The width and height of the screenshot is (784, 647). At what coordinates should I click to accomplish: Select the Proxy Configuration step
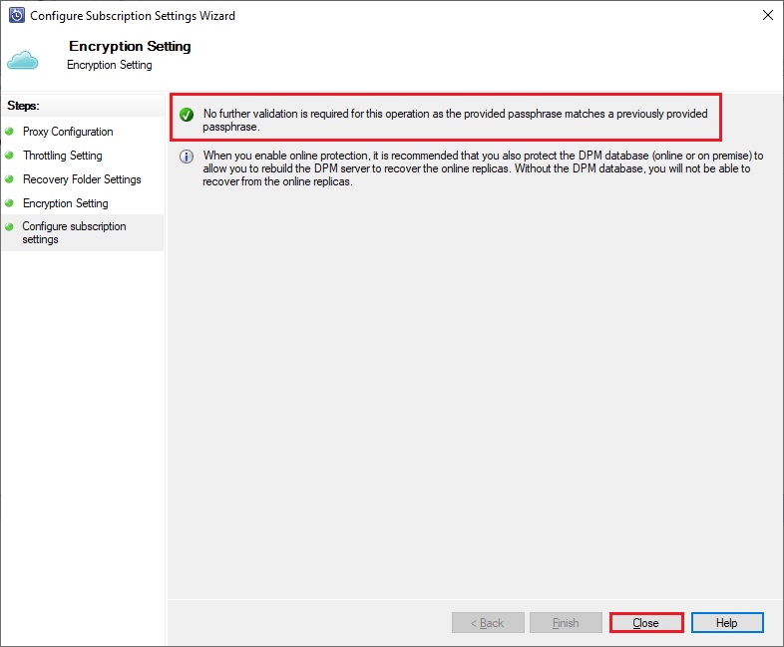(x=68, y=132)
